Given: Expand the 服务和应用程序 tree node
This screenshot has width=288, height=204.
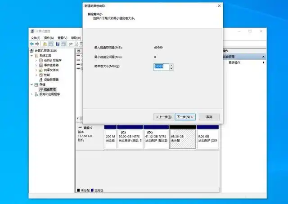Looking at the screenshot, I should point(31,94).
